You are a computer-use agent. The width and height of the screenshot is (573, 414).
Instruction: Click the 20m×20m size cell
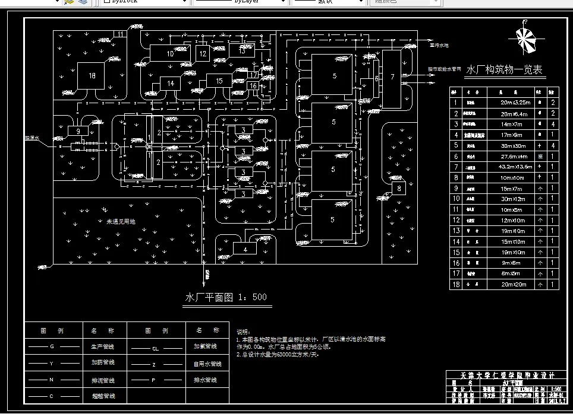click(511, 284)
